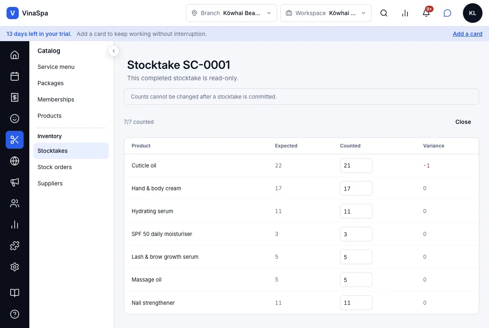Open the question mark help icon
Screen dimensions: 489x328
click(x=15, y=314)
